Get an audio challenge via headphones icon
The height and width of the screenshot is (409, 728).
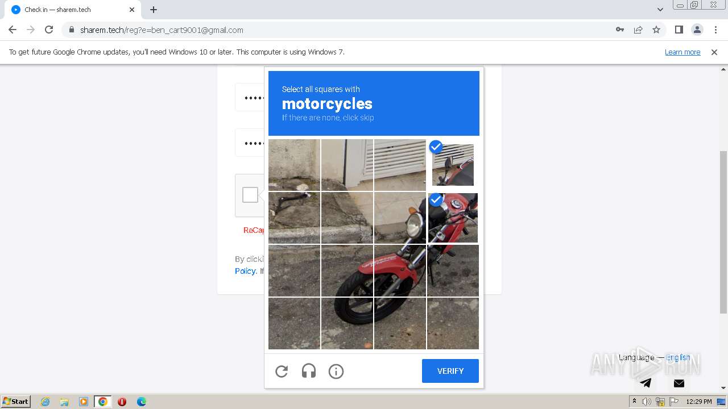309,372
